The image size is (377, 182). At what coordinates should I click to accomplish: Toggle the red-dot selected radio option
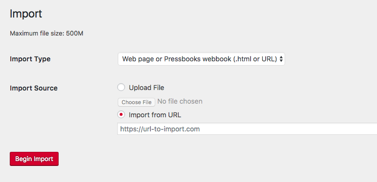pos(121,115)
